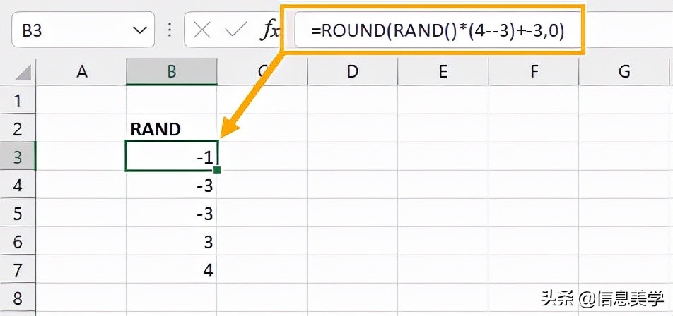673x316 pixels.
Task: Select column G header
Action: coord(624,71)
